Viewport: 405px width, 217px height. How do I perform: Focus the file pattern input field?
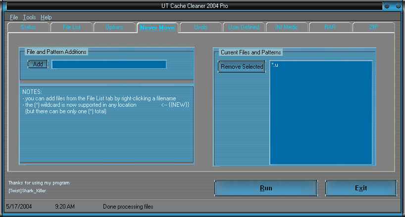pos(109,64)
